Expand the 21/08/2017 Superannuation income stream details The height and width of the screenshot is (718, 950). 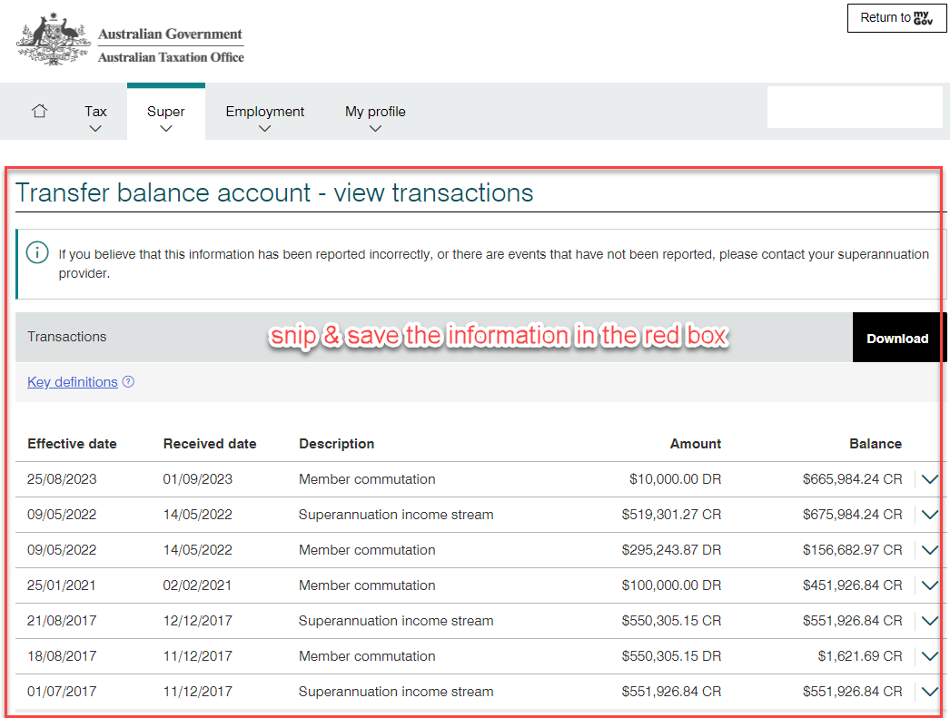coord(929,621)
